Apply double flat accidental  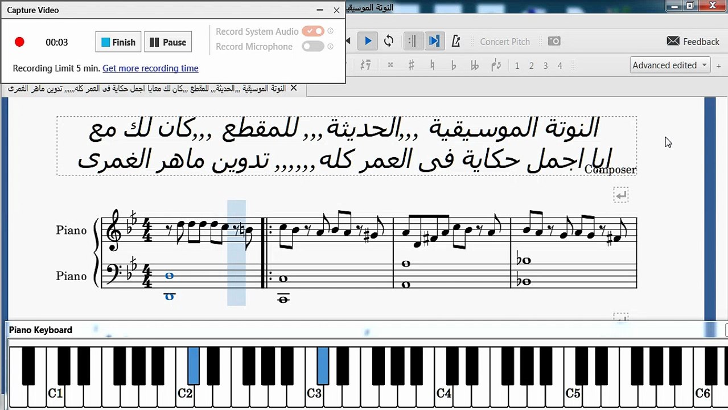pyautogui.click(x=474, y=65)
